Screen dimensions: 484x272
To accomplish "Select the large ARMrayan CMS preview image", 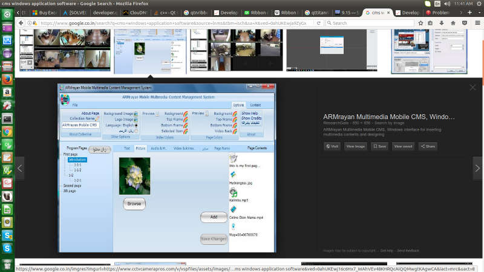I will tap(167, 167).
